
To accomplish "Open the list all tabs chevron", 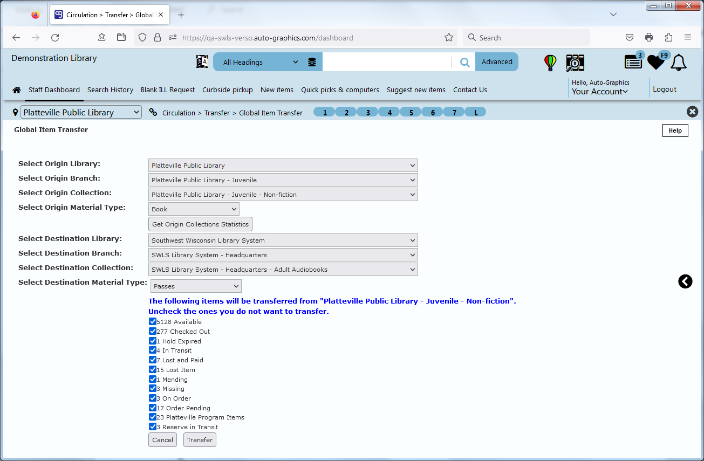I will pyautogui.click(x=613, y=15).
